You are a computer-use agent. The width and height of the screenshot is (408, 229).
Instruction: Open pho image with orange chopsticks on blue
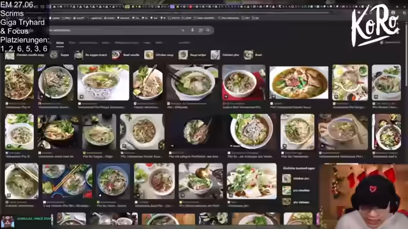pos(67,181)
